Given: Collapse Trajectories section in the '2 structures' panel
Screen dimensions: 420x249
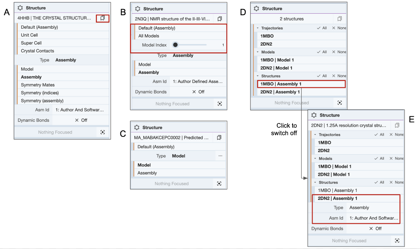Looking at the screenshot, I should click(x=257, y=28).
